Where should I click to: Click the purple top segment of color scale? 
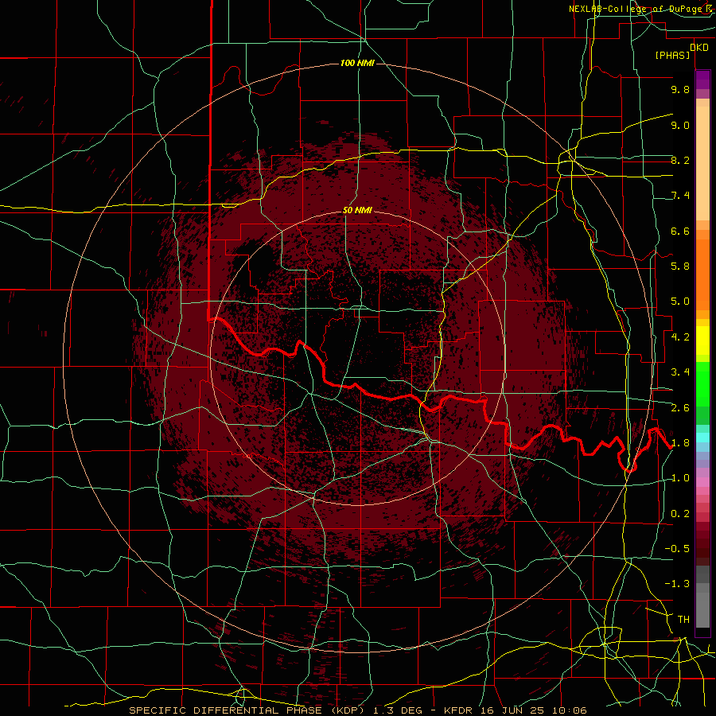(x=702, y=80)
